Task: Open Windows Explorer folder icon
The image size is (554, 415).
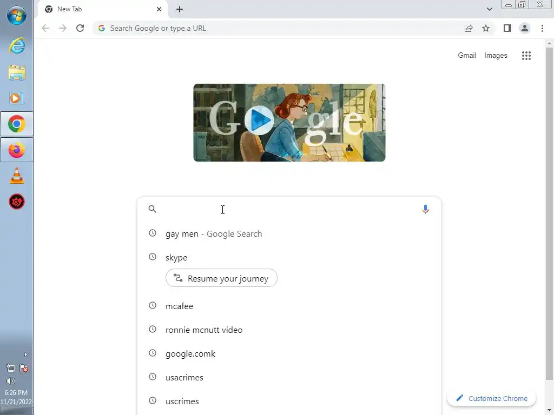Action: 17,73
